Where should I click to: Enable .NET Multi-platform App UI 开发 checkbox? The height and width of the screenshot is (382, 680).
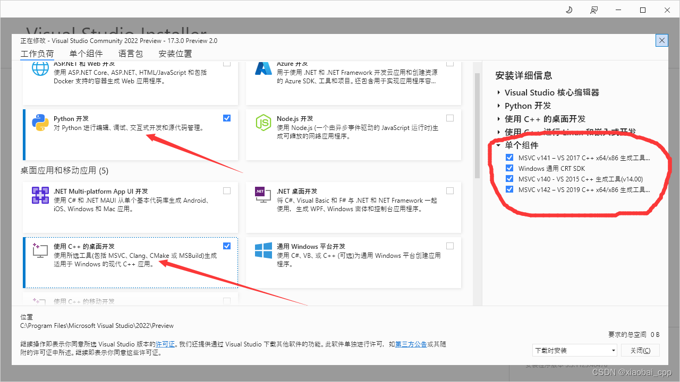pos(227,190)
